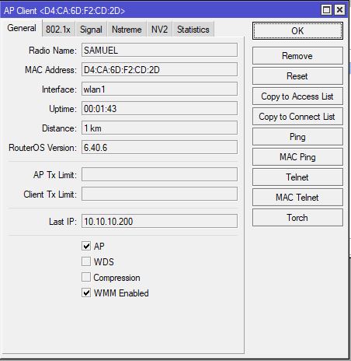351x361 pixels.
Task: Click the Ping button
Action: tap(297, 137)
